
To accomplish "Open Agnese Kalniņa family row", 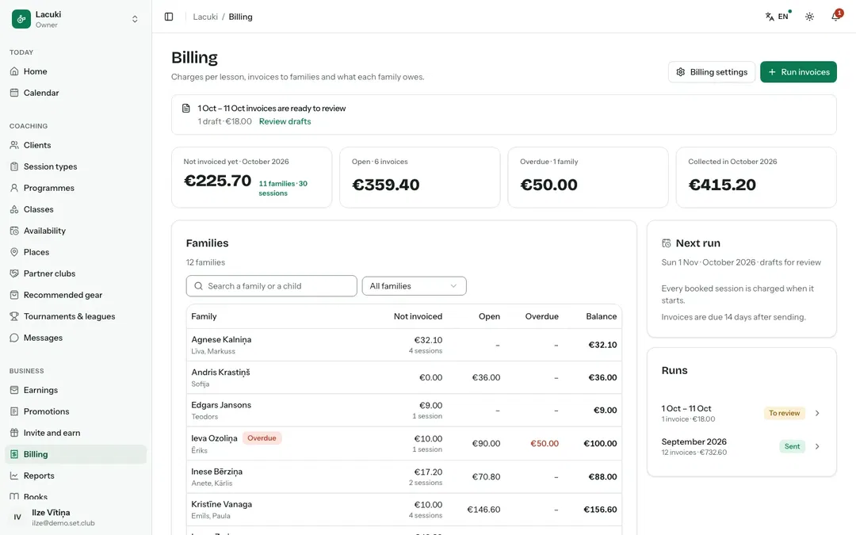I will [x=404, y=345].
